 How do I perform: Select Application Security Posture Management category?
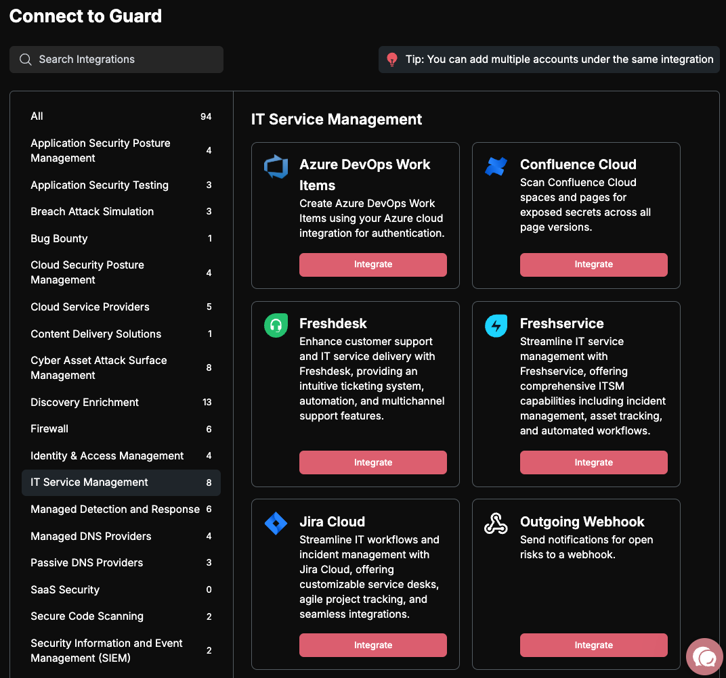click(121, 150)
